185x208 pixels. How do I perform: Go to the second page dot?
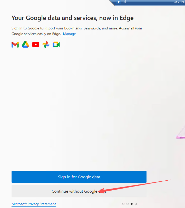[x=128, y=204]
